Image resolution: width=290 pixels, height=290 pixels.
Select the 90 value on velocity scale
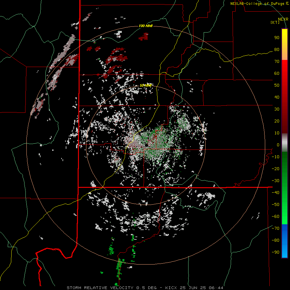pyautogui.click(x=277, y=38)
